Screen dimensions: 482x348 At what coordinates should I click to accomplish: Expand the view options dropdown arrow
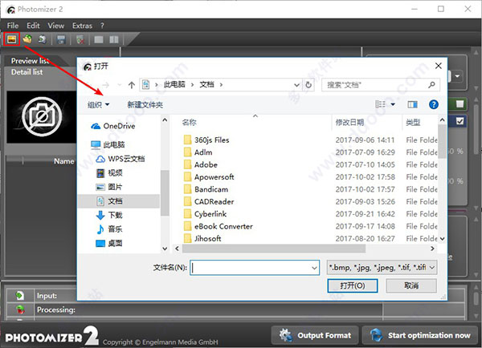[393, 105]
